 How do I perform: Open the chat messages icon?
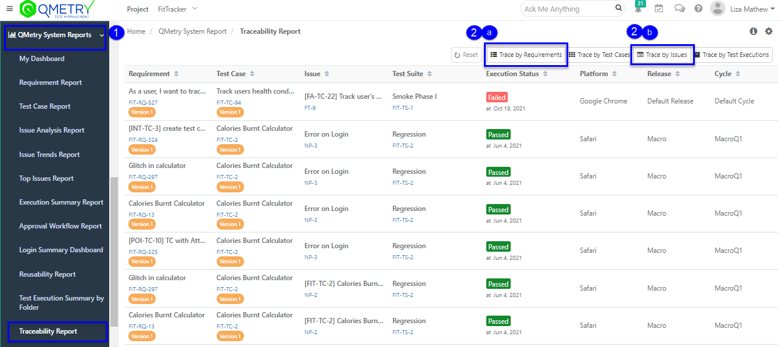click(679, 9)
